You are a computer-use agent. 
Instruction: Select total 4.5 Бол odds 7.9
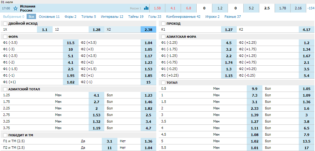[307, 135]
